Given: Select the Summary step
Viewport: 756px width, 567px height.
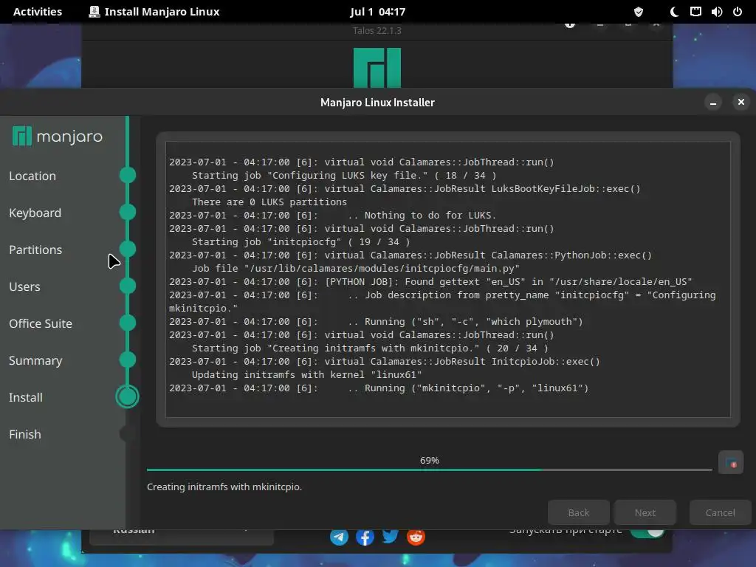Looking at the screenshot, I should 35,360.
